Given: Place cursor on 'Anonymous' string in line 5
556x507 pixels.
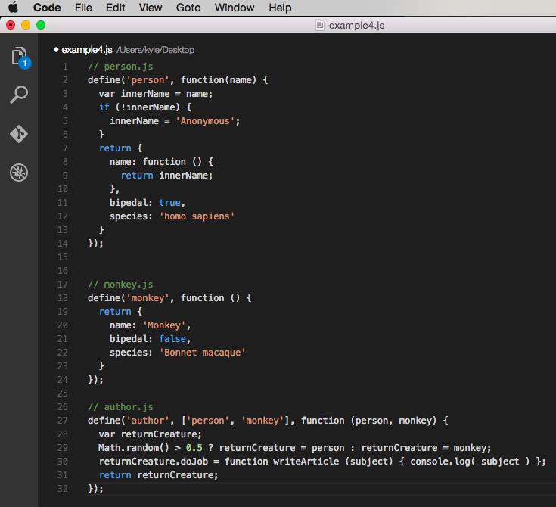Looking at the screenshot, I should click(205, 121).
